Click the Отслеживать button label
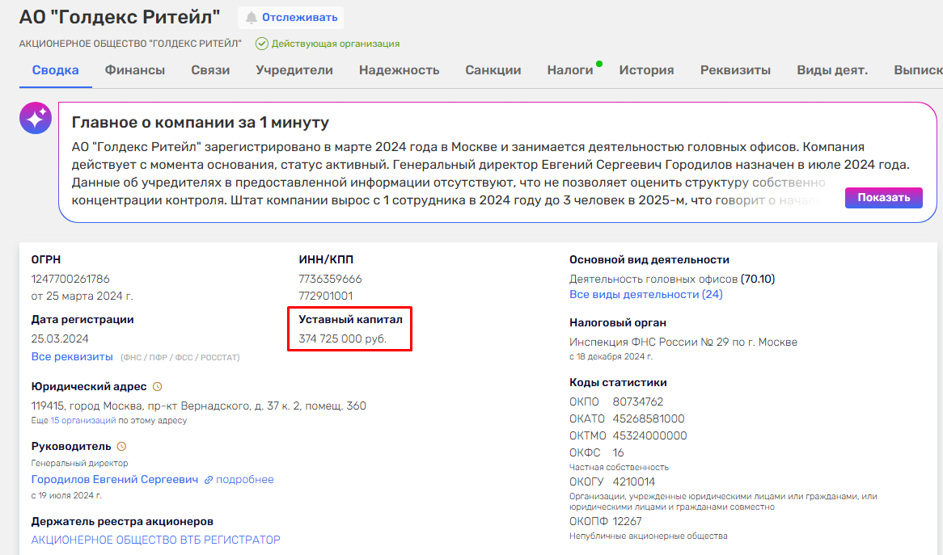Image resolution: width=943 pixels, height=555 pixels. coord(299,18)
